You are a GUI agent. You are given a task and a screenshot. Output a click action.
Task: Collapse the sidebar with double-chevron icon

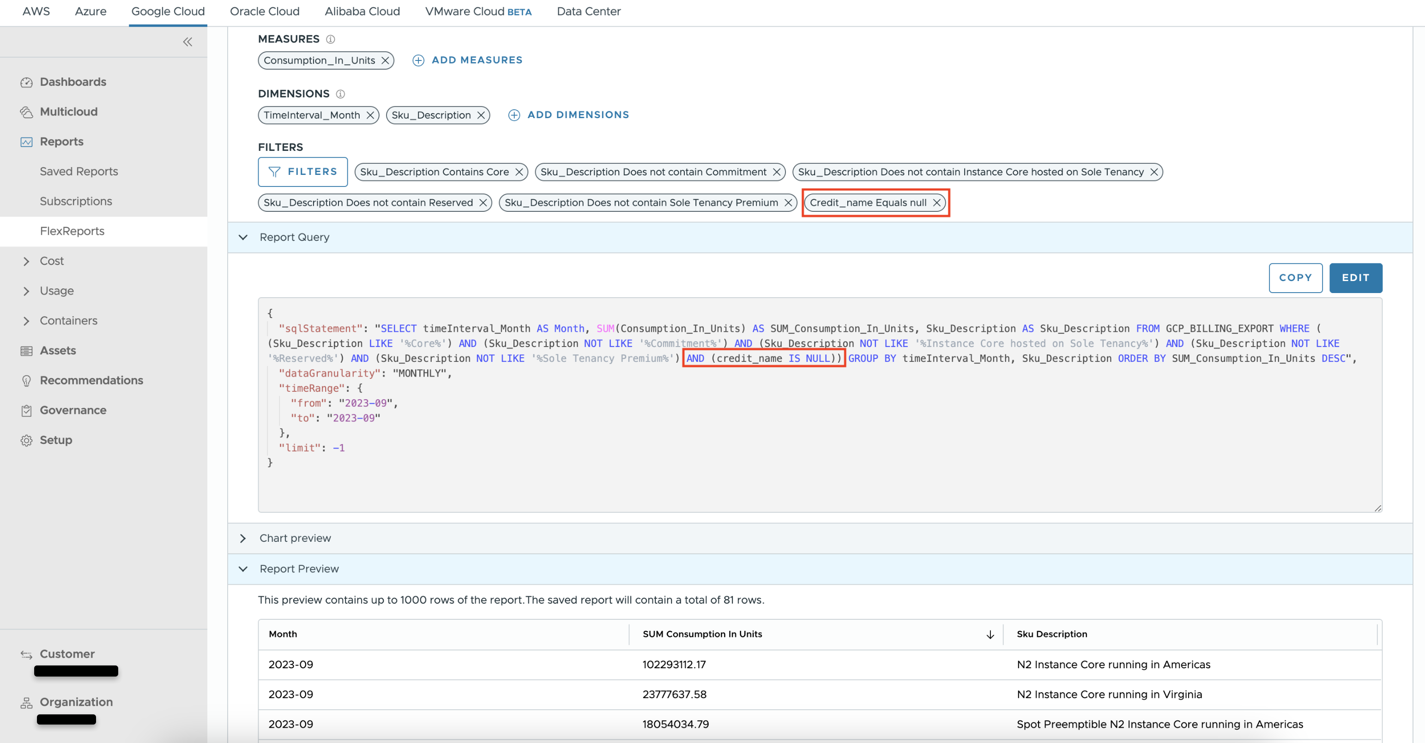pyautogui.click(x=187, y=42)
